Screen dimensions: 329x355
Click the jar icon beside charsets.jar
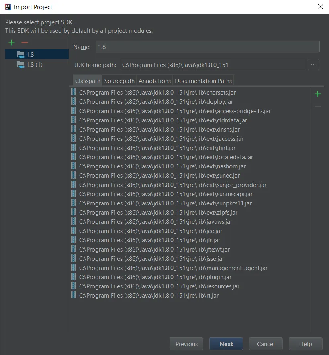click(74, 92)
